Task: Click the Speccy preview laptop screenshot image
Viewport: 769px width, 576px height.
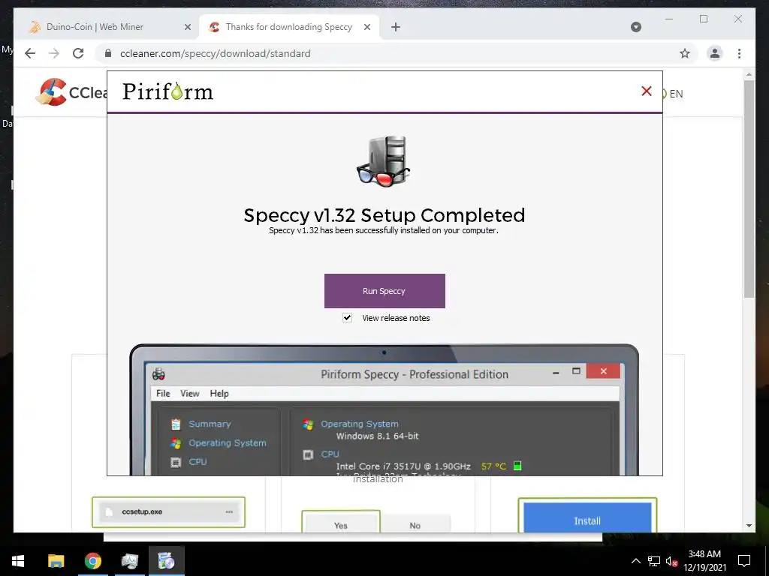Action: click(x=384, y=409)
